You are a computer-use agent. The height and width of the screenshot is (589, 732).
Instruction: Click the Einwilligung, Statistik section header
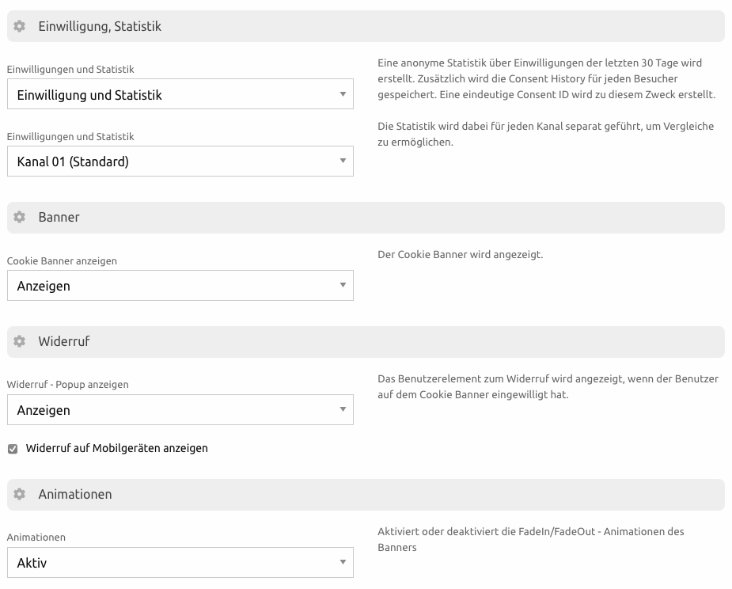click(366, 26)
